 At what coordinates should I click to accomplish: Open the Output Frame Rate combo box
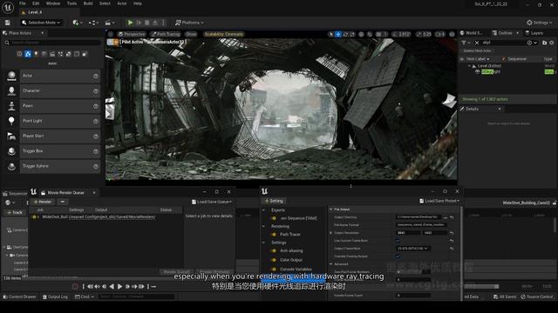click(x=412, y=249)
